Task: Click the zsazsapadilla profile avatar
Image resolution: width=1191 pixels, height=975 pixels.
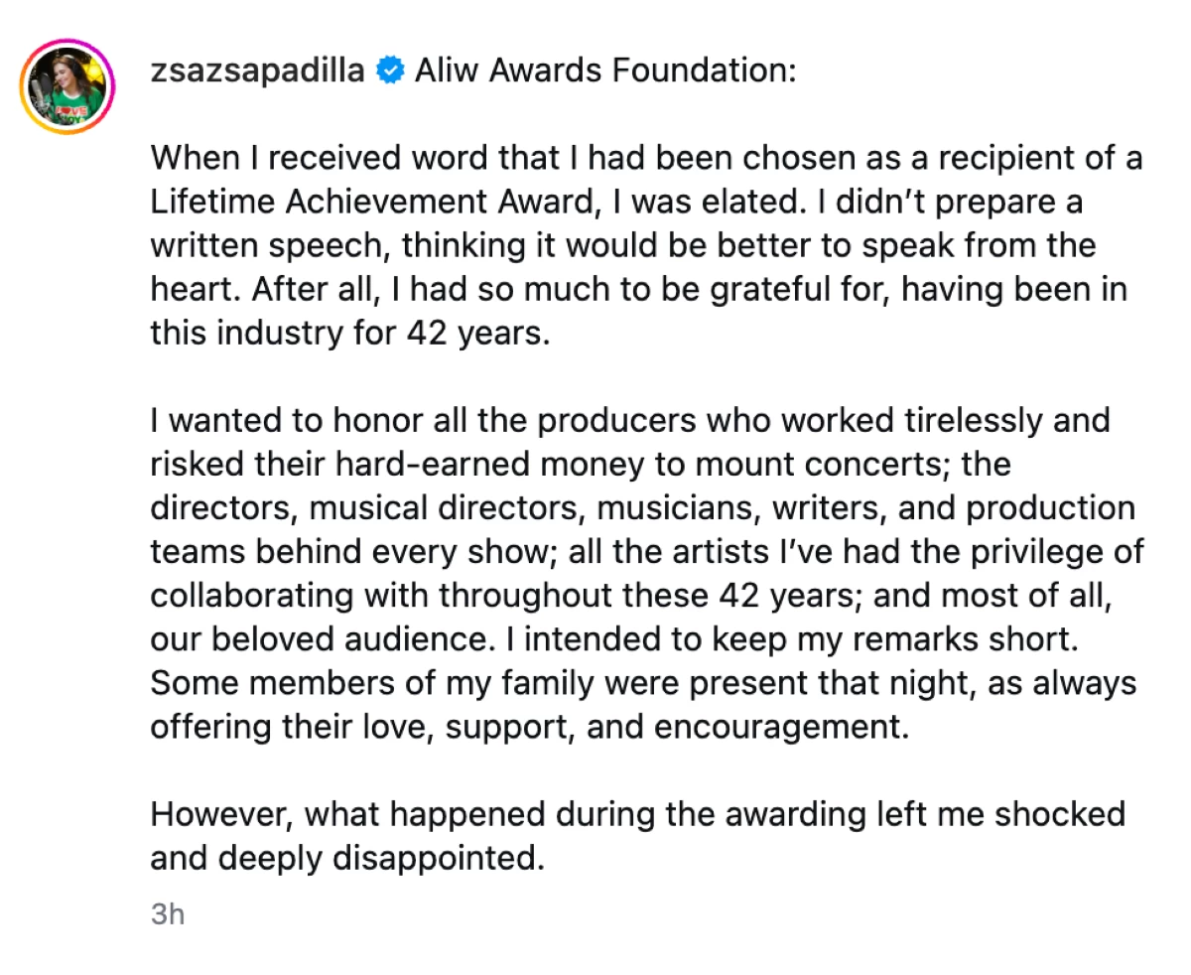Action: pyautogui.click(x=67, y=87)
